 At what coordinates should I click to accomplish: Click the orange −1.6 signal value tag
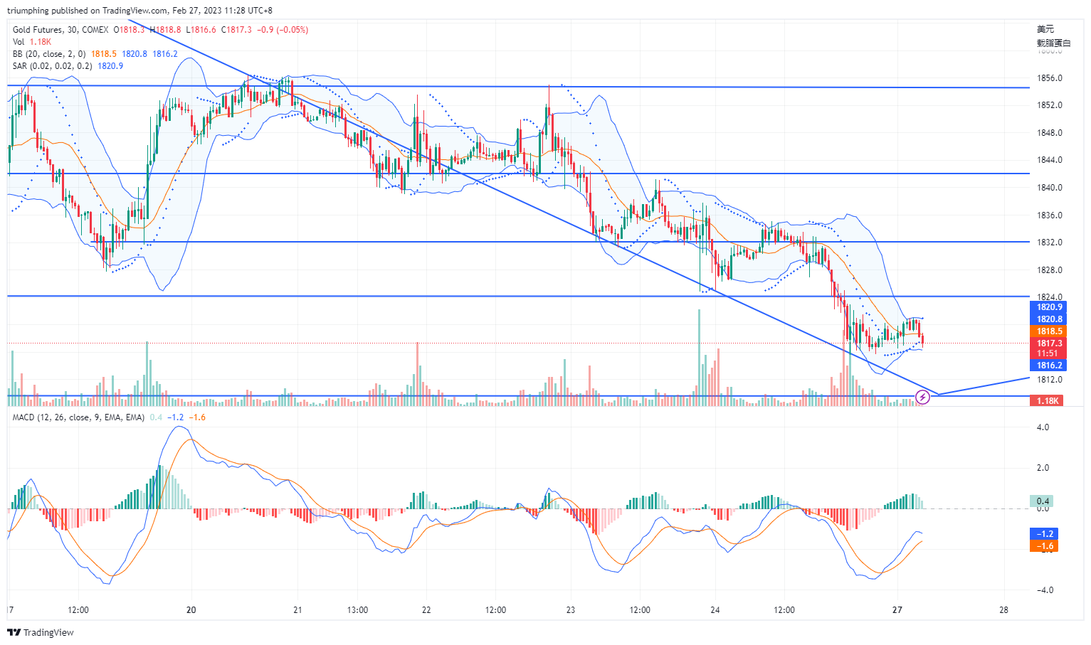(1044, 546)
